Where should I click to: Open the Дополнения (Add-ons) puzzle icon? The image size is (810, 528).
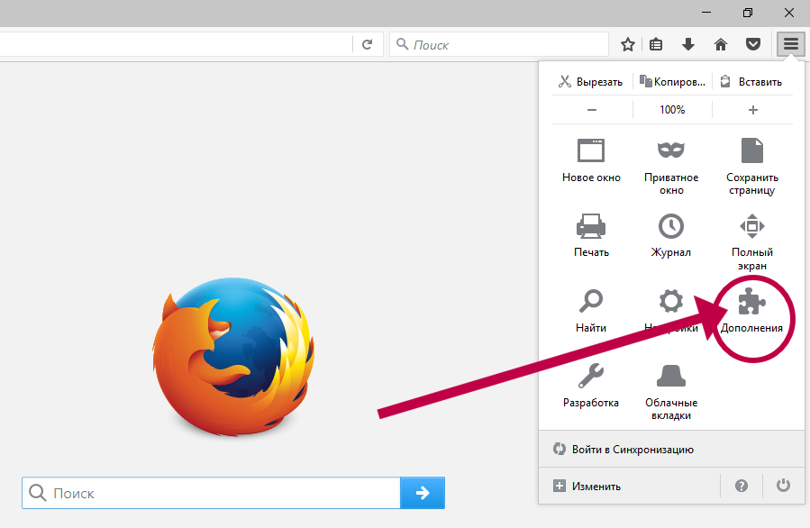point(751,303)
